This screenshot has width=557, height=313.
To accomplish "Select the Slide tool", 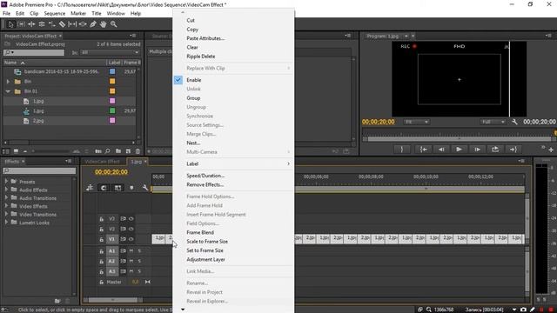I will click(83, 24).
